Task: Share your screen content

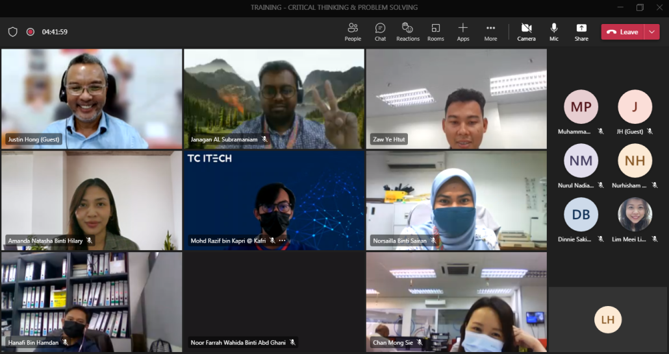Action: click(x=581, y=32)
